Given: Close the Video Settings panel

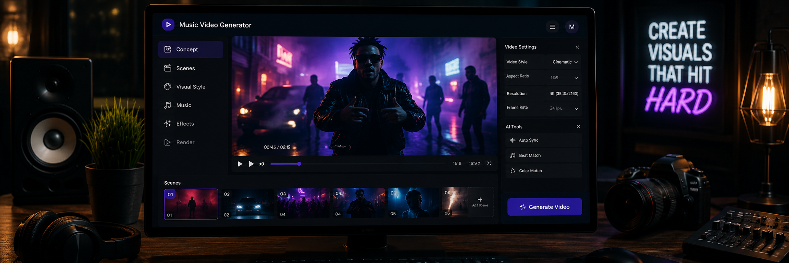Looking at the screenshot, I should tap(577, 47).
